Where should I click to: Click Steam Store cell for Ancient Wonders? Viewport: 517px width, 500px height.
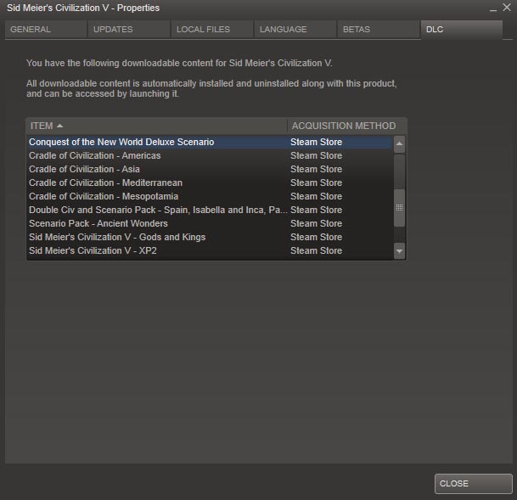(x=316, y=223)
